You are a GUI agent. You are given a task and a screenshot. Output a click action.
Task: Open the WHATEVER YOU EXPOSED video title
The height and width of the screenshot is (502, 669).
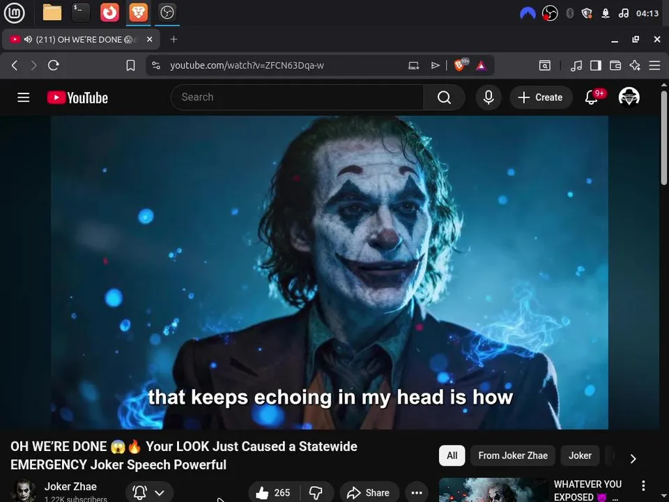587,490
